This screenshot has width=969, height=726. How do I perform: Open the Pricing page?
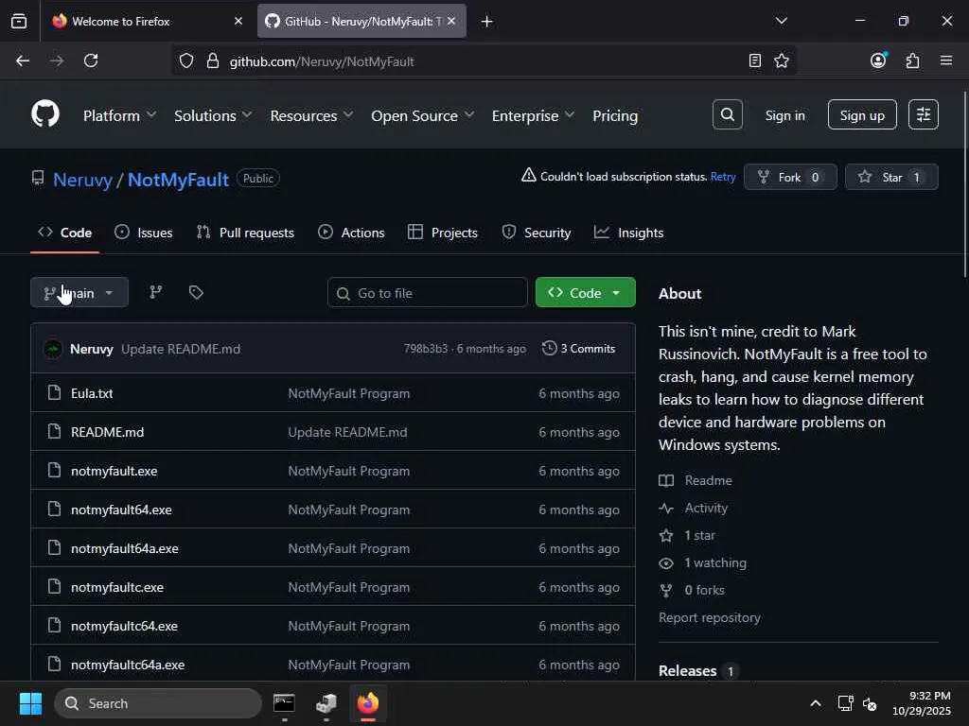pyautogui.click(x=615, y=115)
